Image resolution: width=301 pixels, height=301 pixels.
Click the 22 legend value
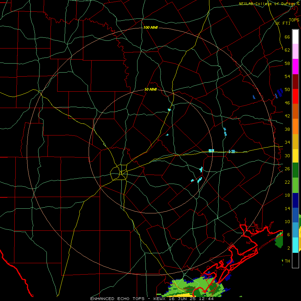tap(287, 182)
